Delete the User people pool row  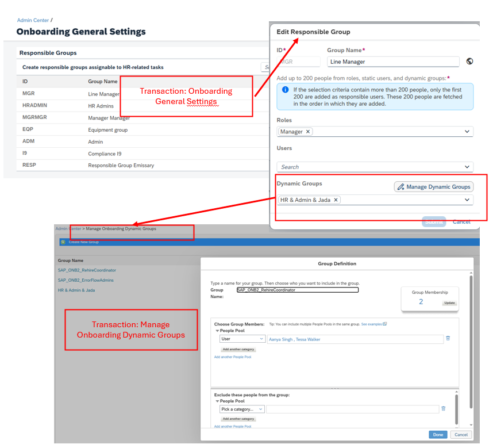pyautogui.click(x=448, y=339)
